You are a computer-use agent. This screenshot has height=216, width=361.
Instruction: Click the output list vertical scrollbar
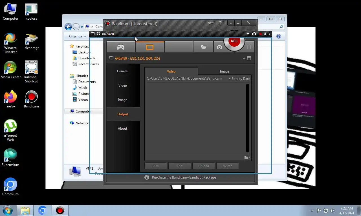coord(248,118)
